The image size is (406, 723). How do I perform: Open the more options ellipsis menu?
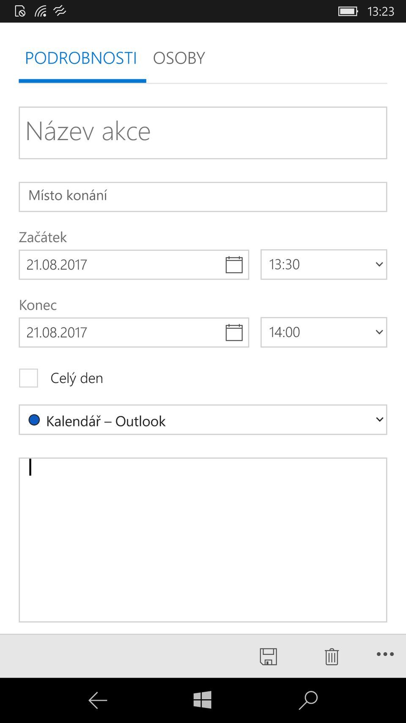coord(385,654)
